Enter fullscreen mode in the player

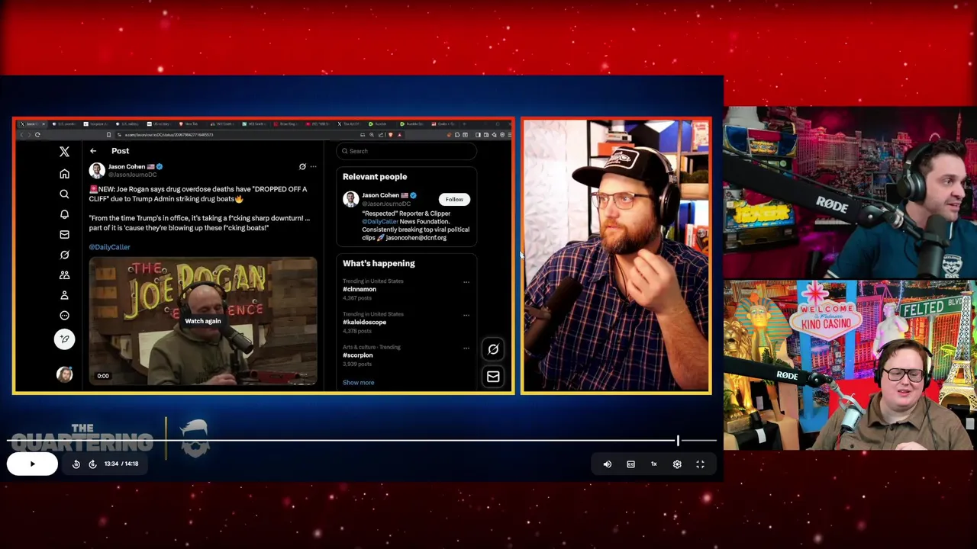(700, 464)
